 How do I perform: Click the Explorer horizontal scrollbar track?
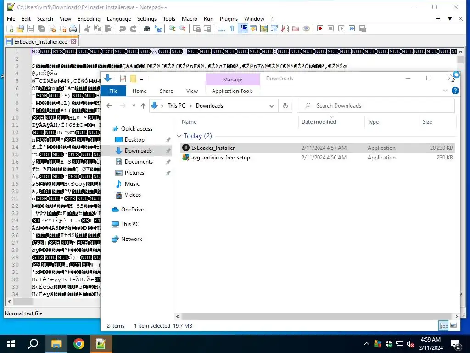pyautogui.click(x=317, y=316)
